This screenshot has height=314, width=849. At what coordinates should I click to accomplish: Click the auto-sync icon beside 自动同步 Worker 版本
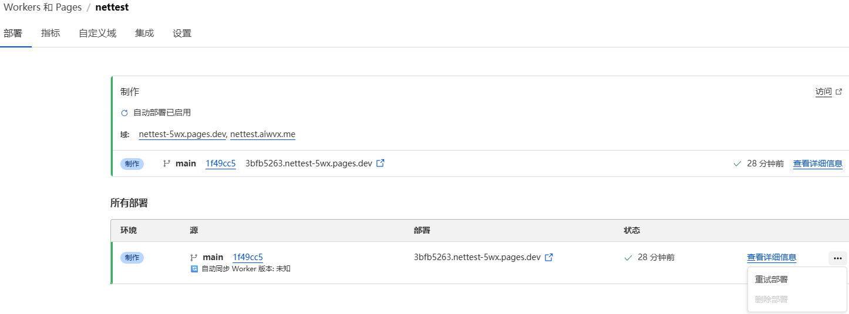194,269
